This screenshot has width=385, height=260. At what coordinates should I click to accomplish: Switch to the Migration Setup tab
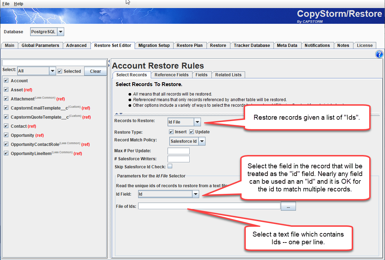tap(154, 45)
